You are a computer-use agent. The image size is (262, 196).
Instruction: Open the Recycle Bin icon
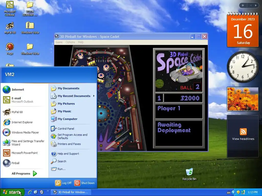[x=189, y=174]
